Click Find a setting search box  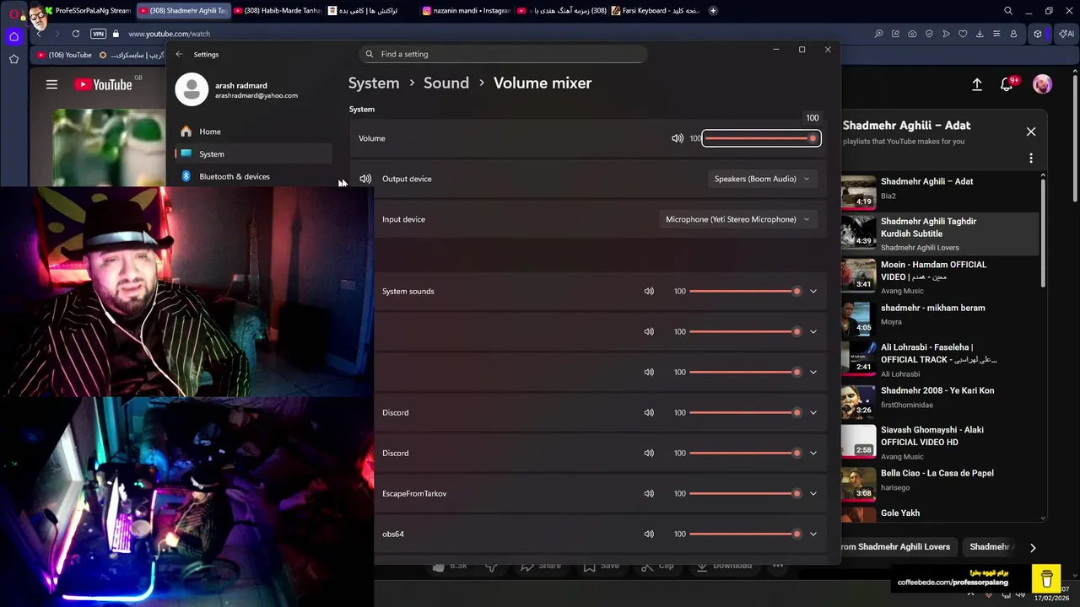(x=503, y=54)
